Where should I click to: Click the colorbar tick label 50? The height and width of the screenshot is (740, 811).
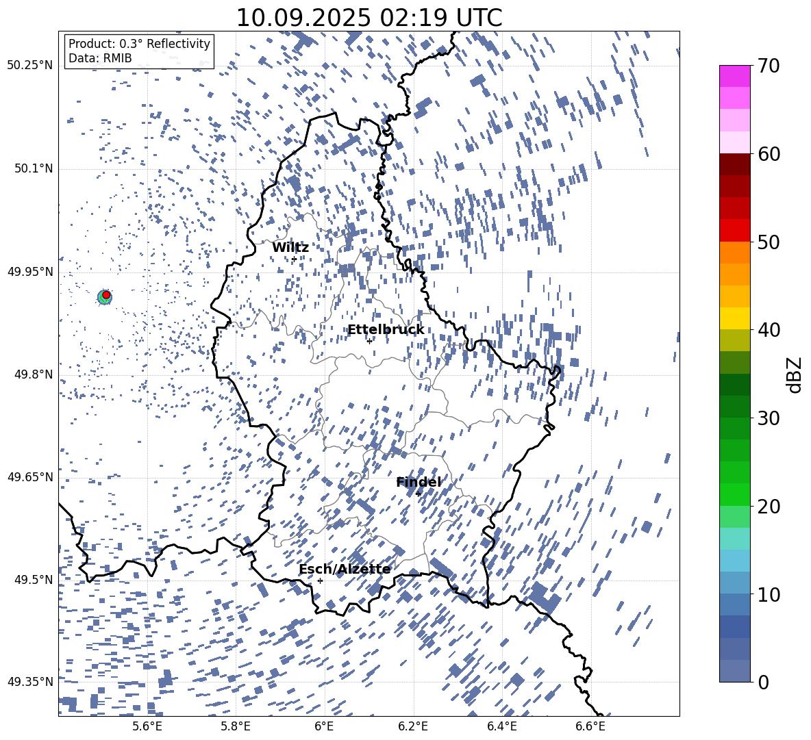coord(769,242)
